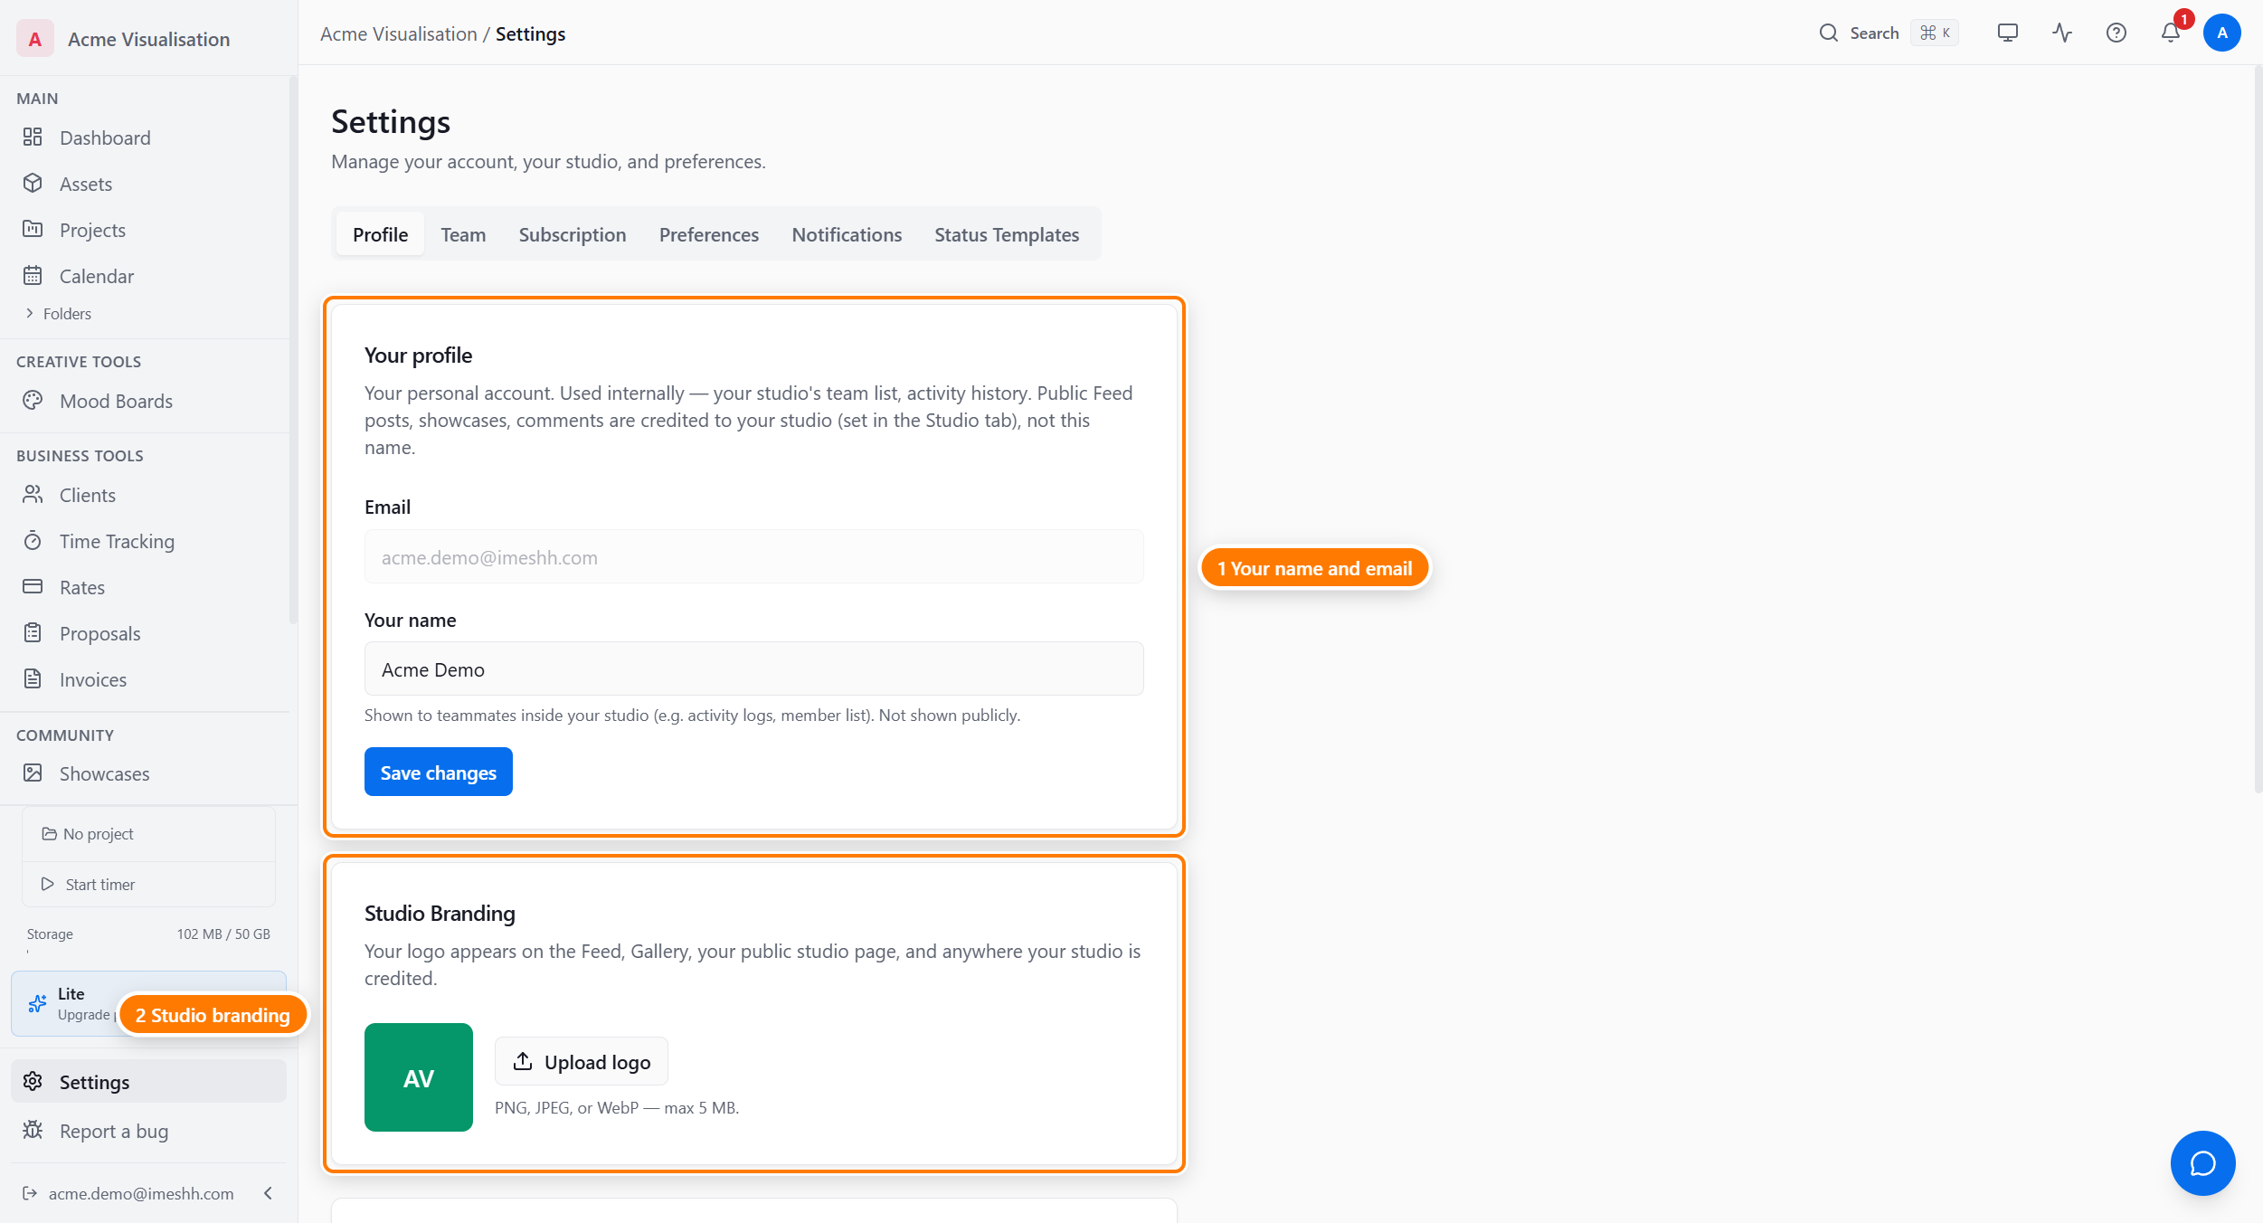The image size is (2263, 1223).
Task: Click the sidebar account email acme.demo@imeshh.com
Action: [x=141, y=1193]
